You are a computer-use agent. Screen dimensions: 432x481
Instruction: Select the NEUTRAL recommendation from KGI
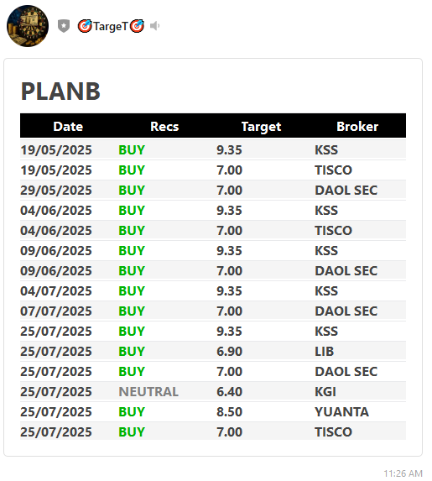148,392
